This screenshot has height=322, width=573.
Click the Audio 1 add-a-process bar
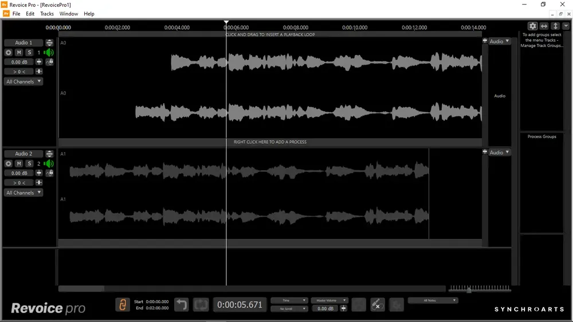click(270, 142)
